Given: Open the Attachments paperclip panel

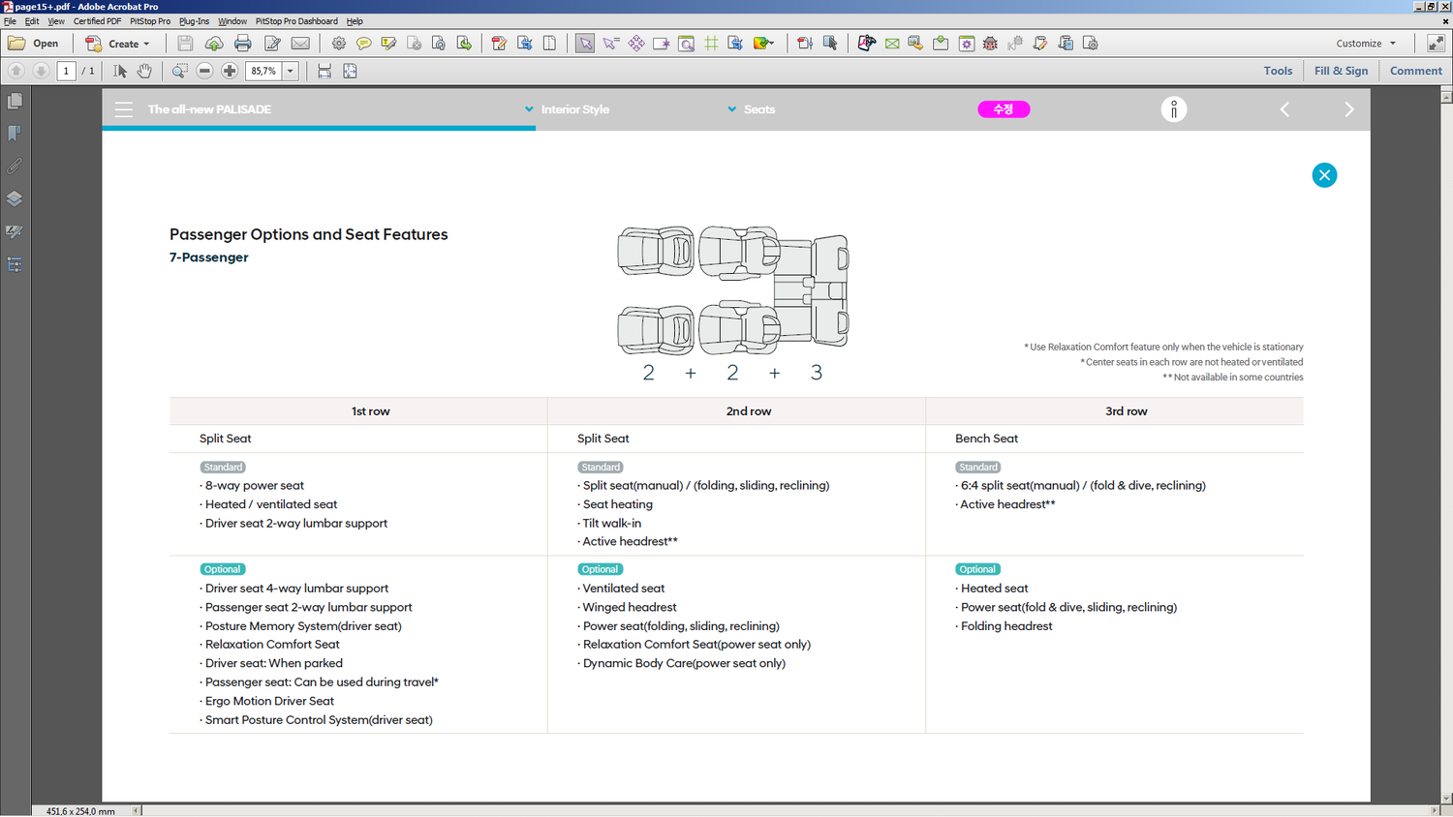Looking at the screenshot, I should tap(15, 166).
